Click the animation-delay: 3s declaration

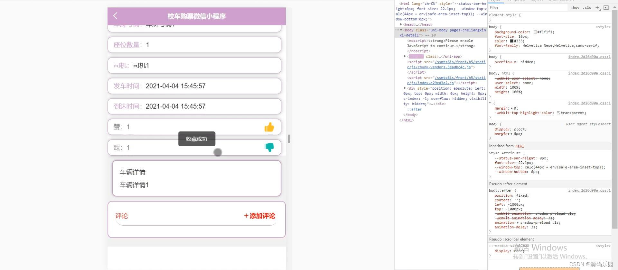[x=516, y=227]
